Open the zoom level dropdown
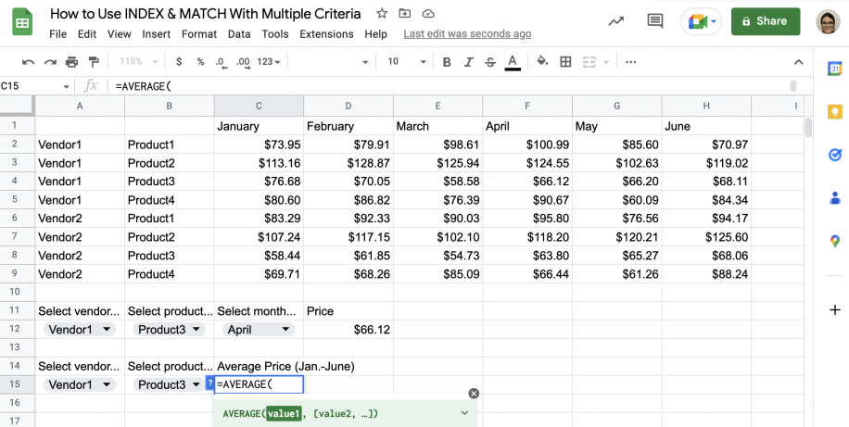Screen dimensions: 849x427 coord(139,62)
